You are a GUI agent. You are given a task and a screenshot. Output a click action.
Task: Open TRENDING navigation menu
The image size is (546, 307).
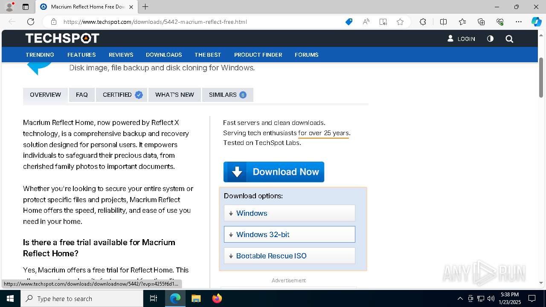click(40, 55)
